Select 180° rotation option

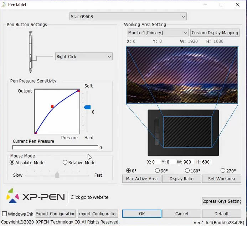point(187,170)
